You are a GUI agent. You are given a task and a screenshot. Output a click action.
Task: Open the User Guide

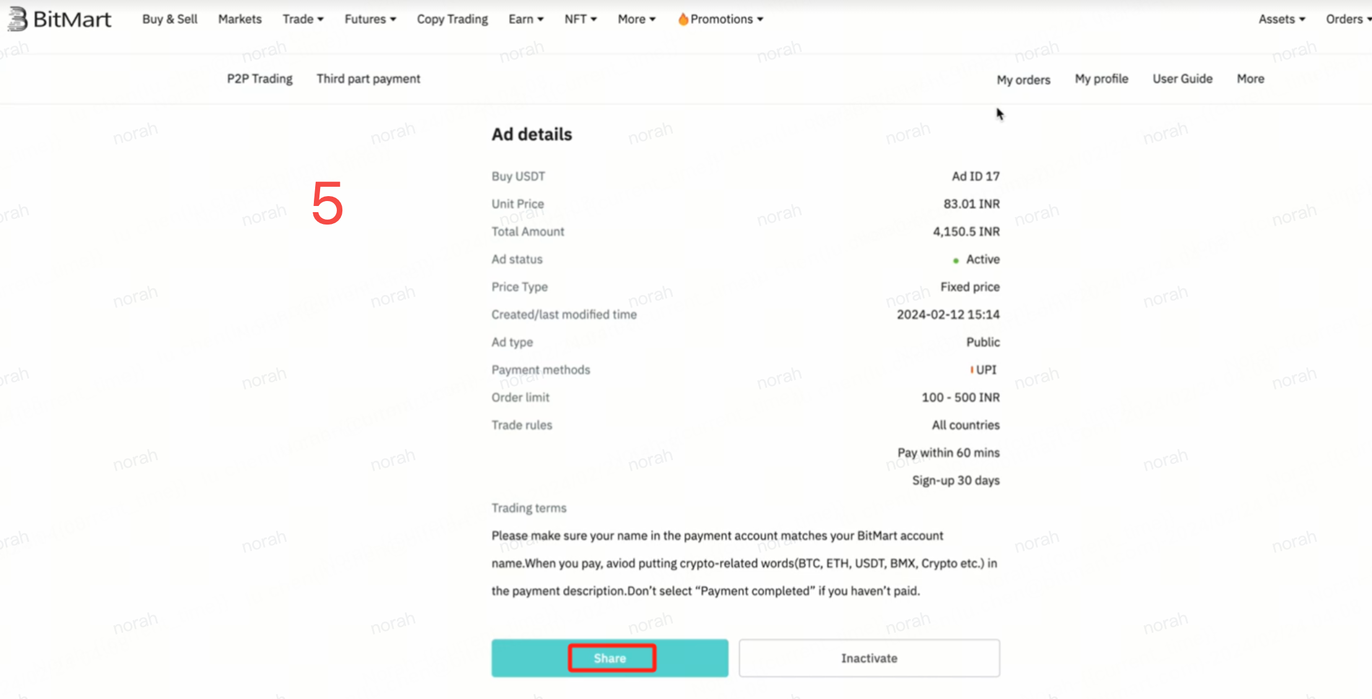(1183, 79)
